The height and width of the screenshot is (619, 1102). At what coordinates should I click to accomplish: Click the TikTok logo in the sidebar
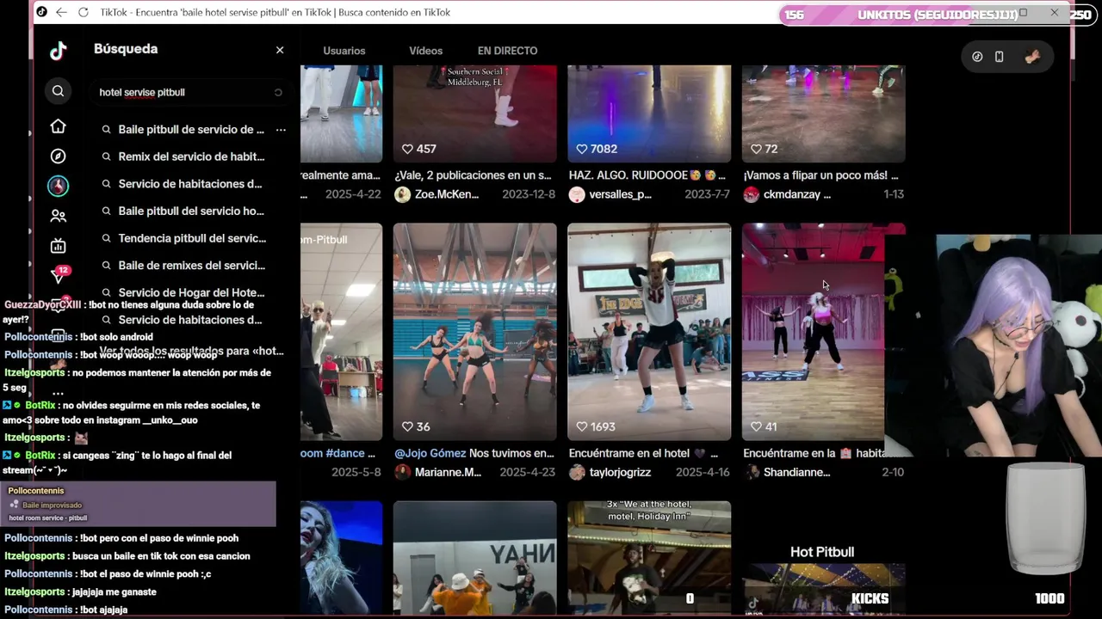[x=58, y=51]
